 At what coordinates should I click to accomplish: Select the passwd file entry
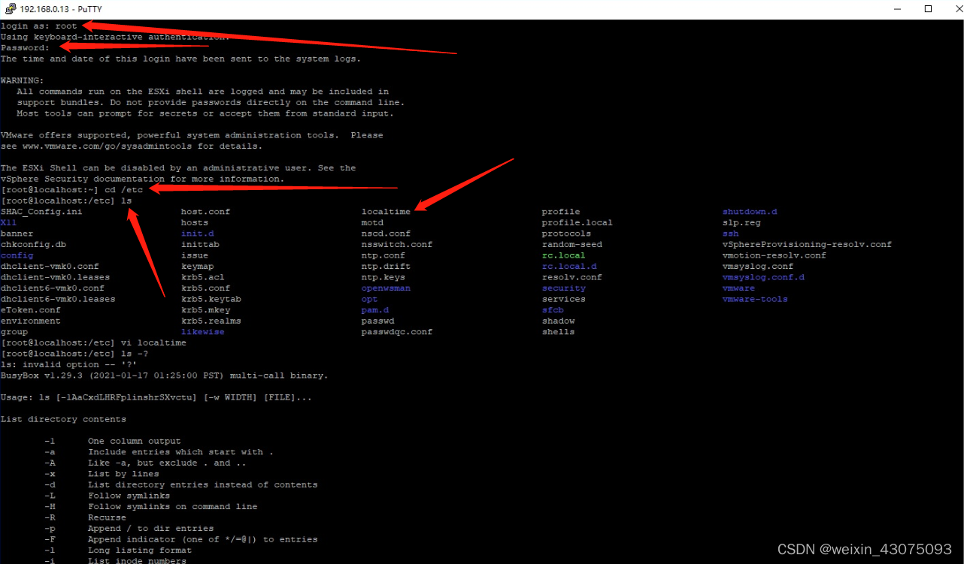point(377,321)
